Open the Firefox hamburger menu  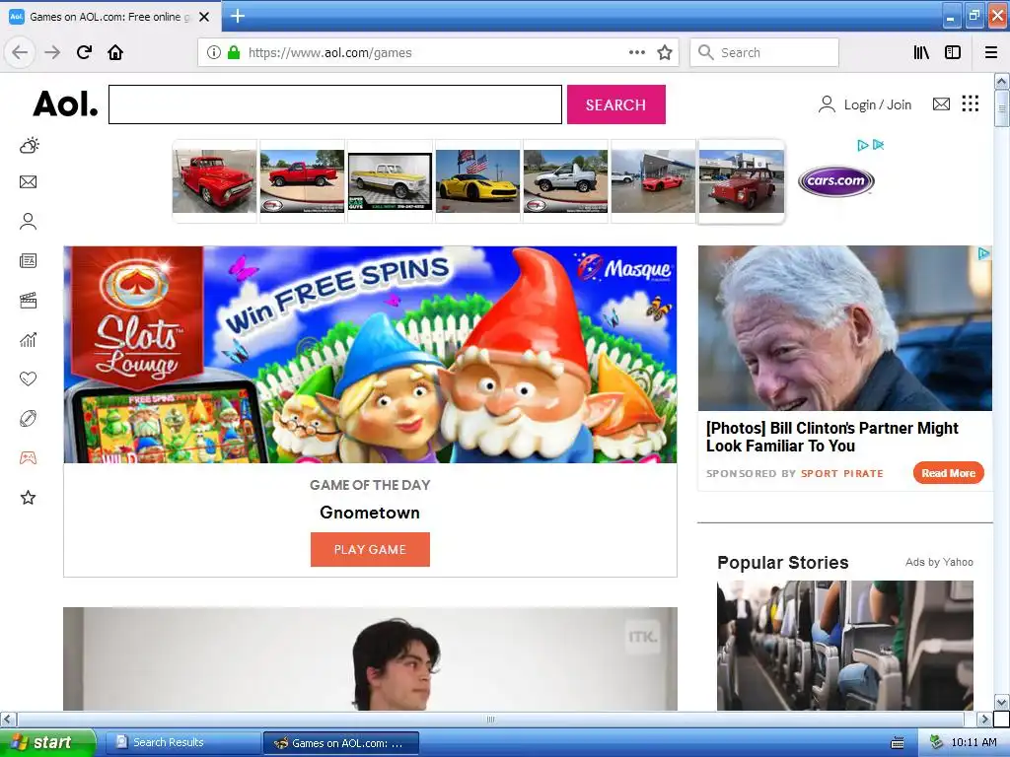click(991, 52)
